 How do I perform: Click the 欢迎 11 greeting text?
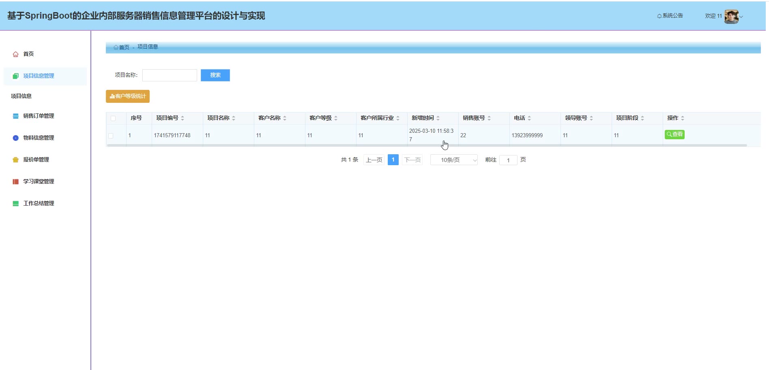pos(713,16)
